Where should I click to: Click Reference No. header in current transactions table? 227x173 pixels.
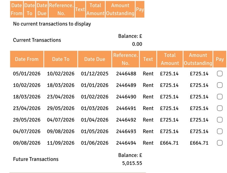[x=61, y=9]
